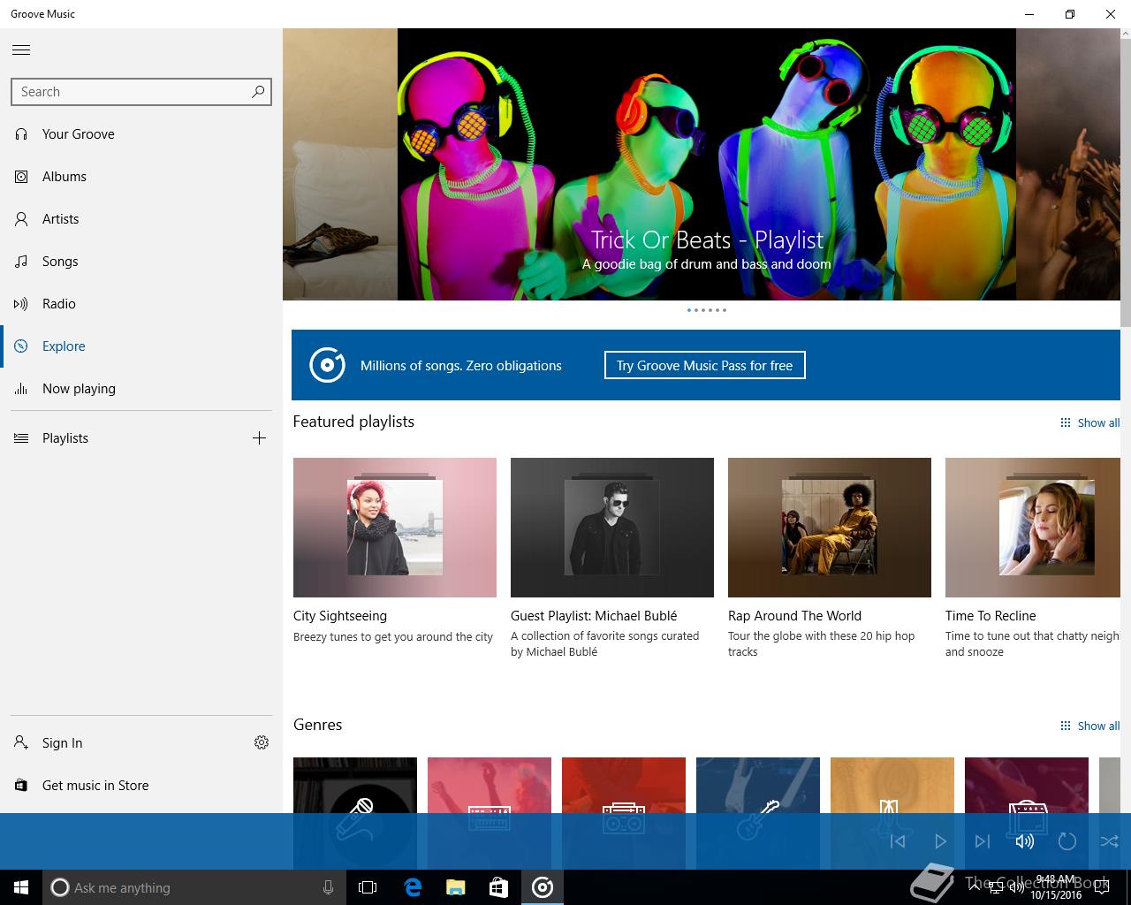Open the volume control

pyautogui.click(x=1025, y=841)
